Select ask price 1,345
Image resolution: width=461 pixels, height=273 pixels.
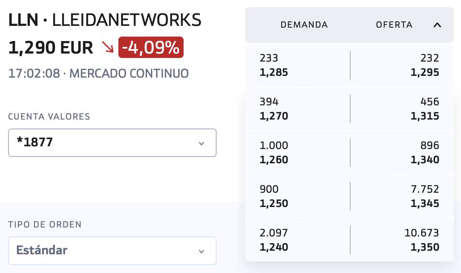pyautogui.click(x=425, y=203)
